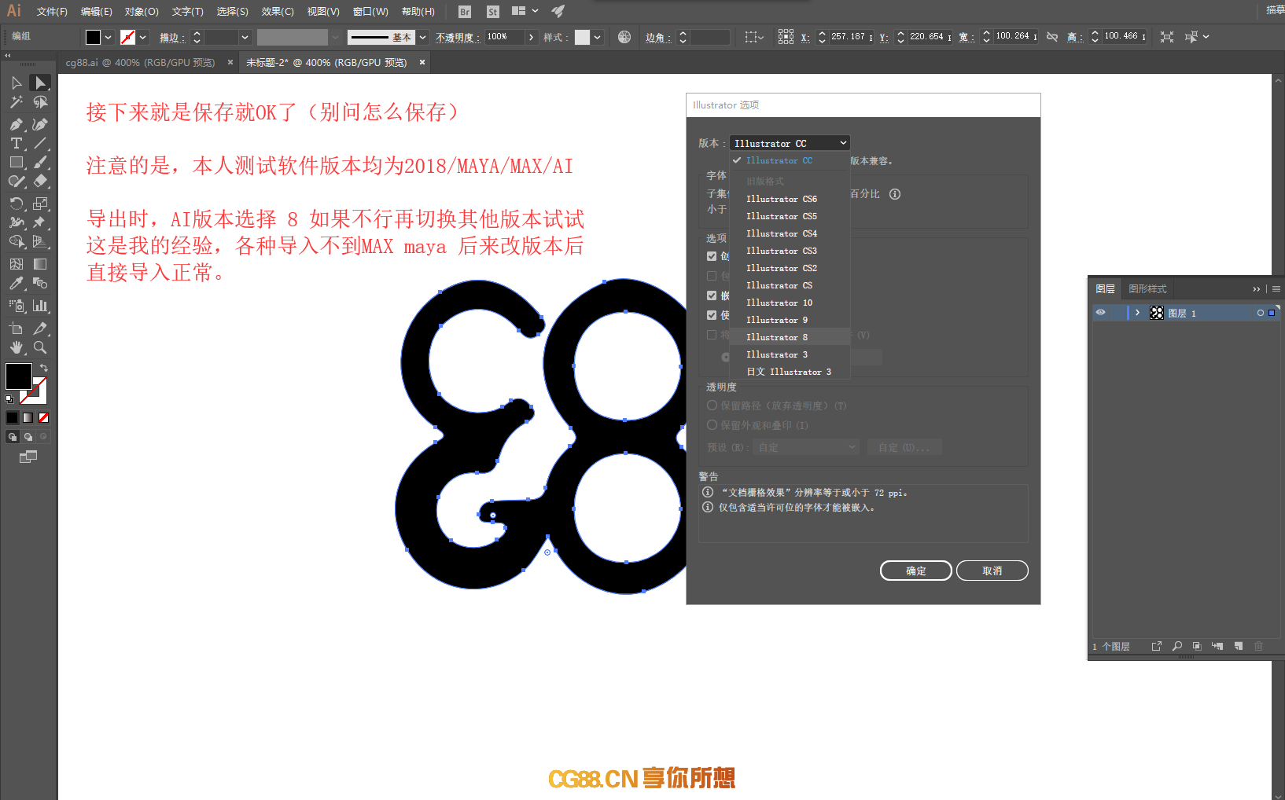Viewport: 1285px width, 800px height.
Task: Select the Symbol Sprayer tool
Action: click(17, 306)
